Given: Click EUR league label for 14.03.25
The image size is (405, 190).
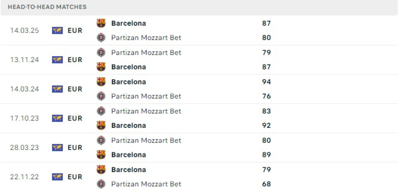Looking at the screenshot, I should click(75, 31).
